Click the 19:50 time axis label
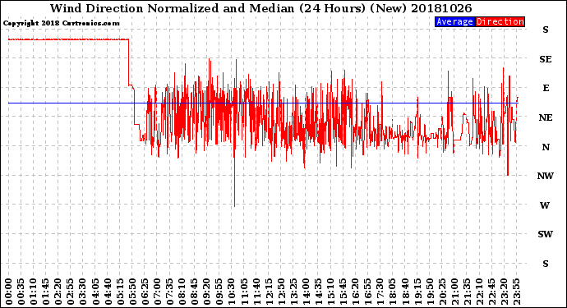 pyautogui.click(x=429, y=292)
